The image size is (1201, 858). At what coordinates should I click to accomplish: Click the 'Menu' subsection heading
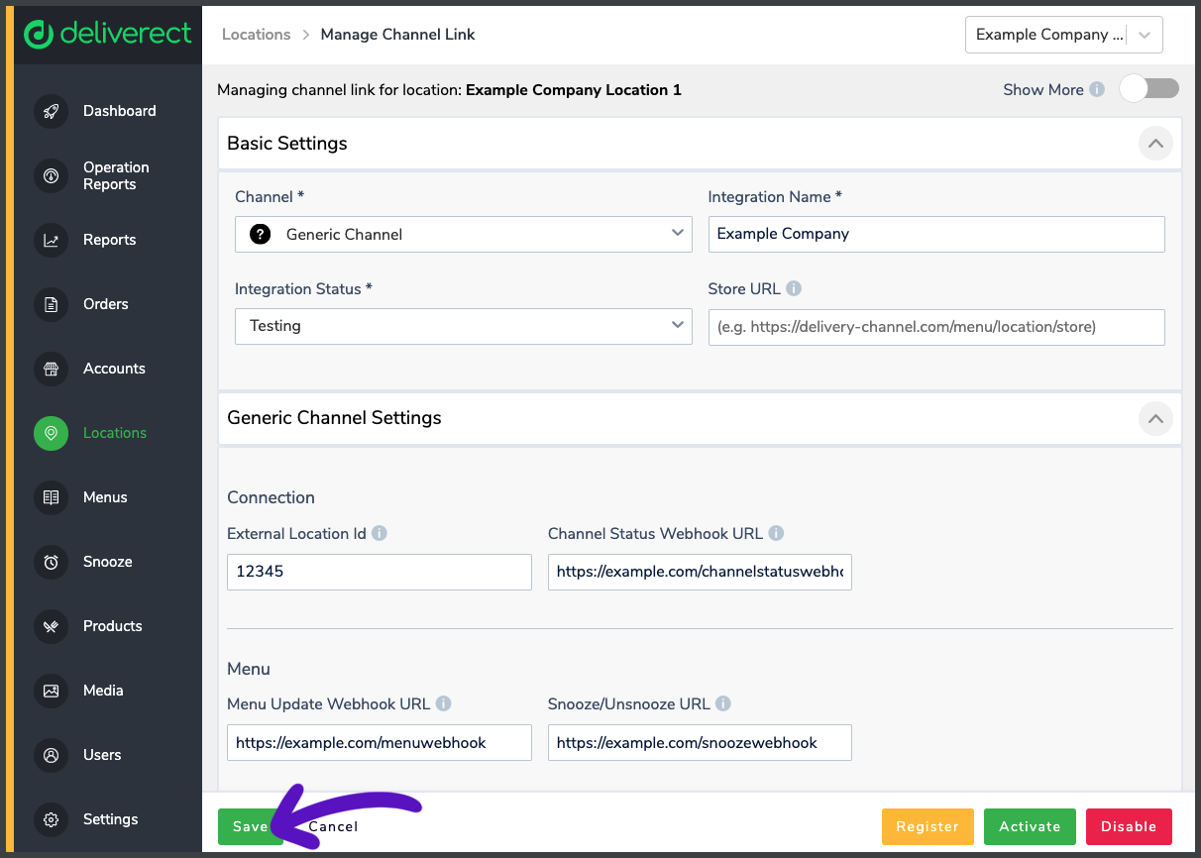pyautogui.click(x=249, y=669)
